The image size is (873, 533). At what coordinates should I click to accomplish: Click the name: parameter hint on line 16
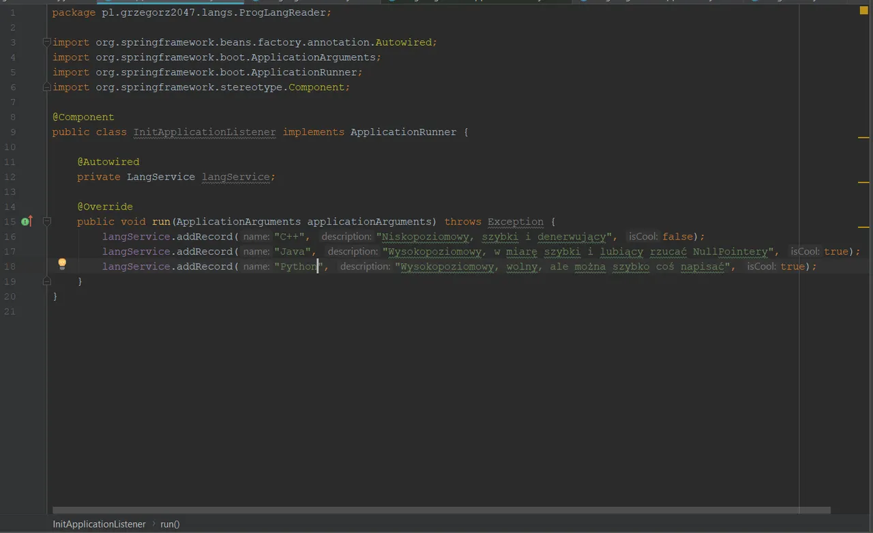click(x=256, y=236)
